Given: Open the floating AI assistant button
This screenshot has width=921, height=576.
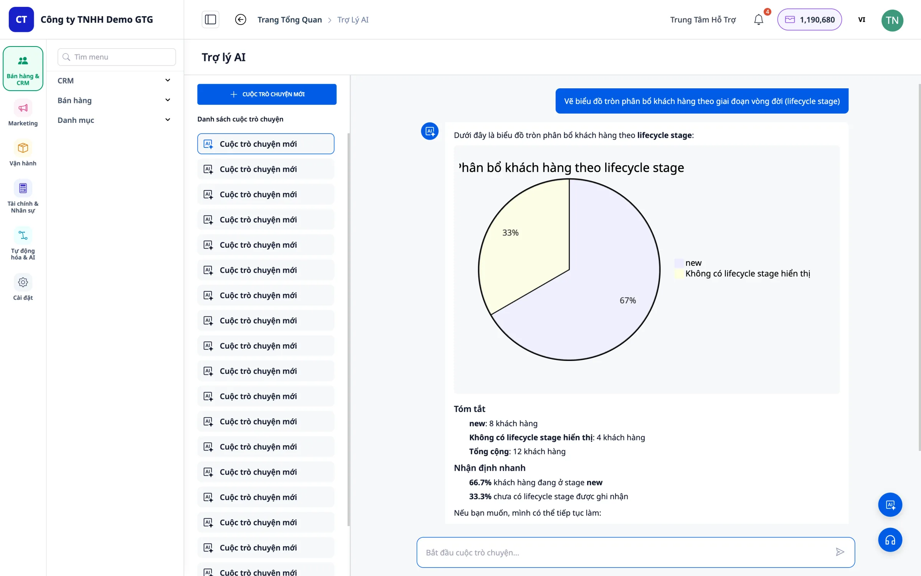Looking at the screenshot, I should [890, 505].
